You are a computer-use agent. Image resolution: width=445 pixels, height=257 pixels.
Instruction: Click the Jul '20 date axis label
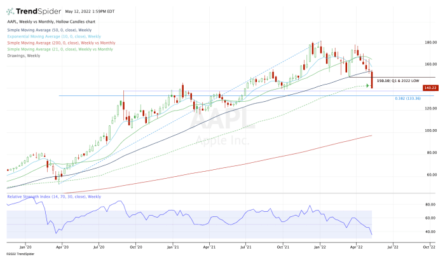99,247
